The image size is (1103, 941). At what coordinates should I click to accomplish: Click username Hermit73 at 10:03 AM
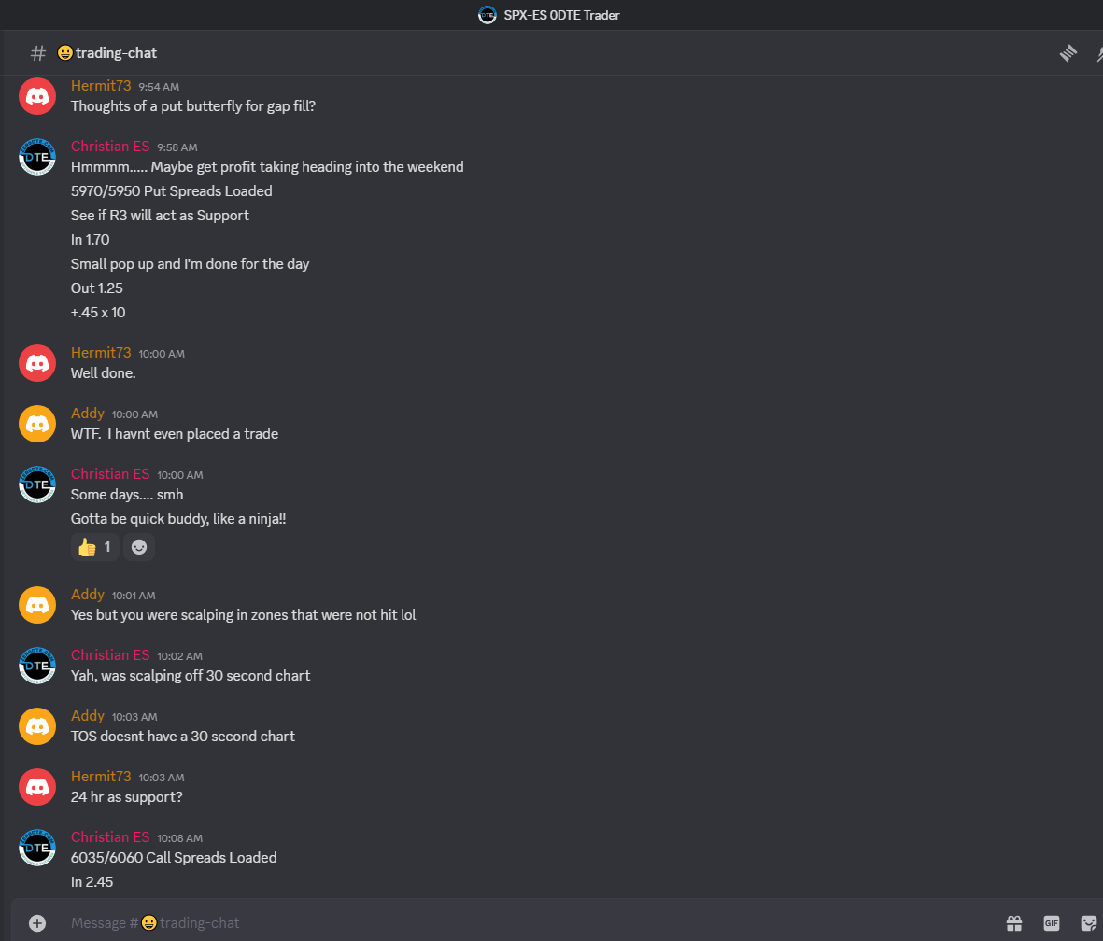pos(101,777)
